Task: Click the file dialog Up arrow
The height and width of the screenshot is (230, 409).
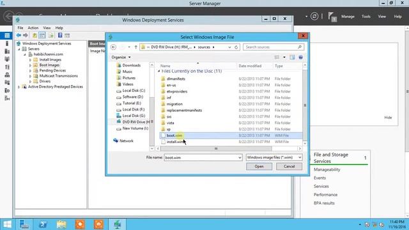Action: [x=135, y=47]
